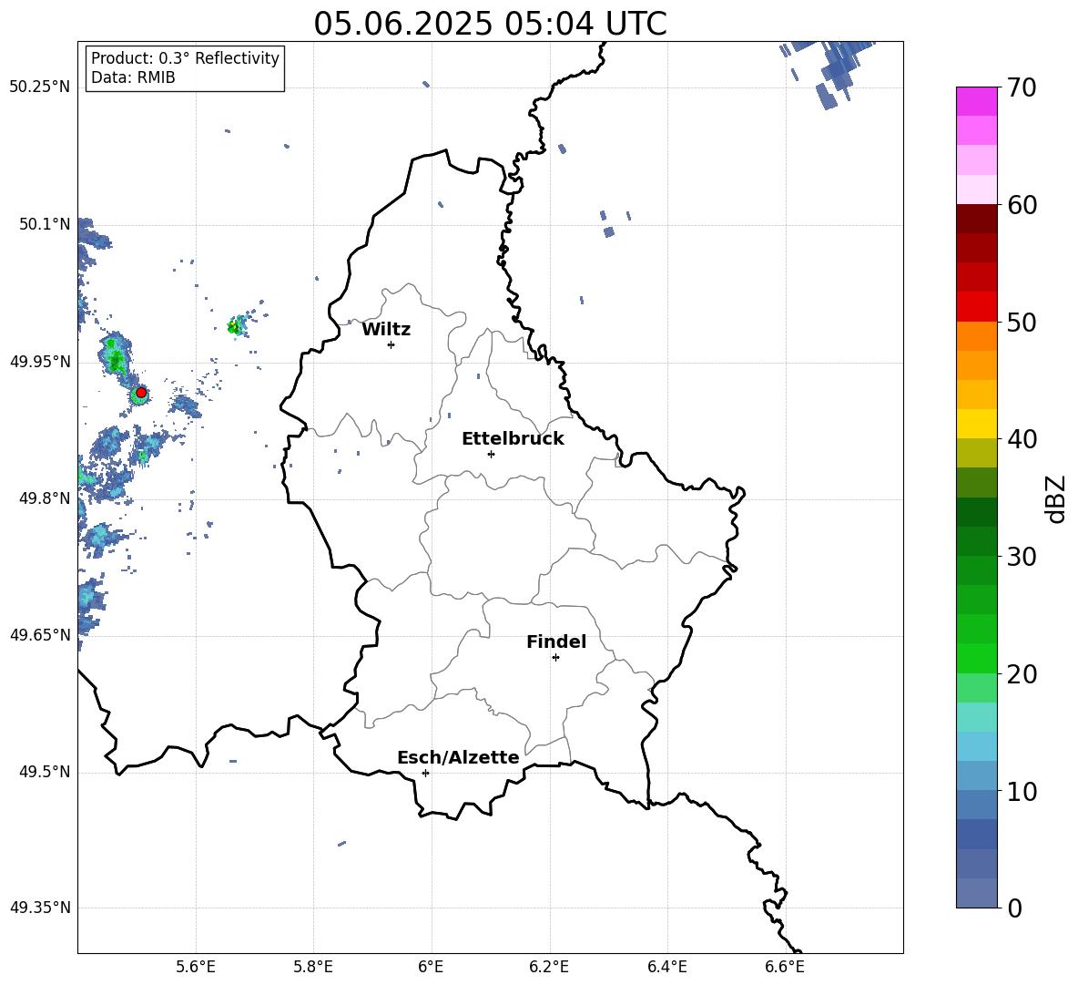This screenshot has width=1078, height=985.
Task: Click the 'Data: RMIB' text
Action: point(133,77)
